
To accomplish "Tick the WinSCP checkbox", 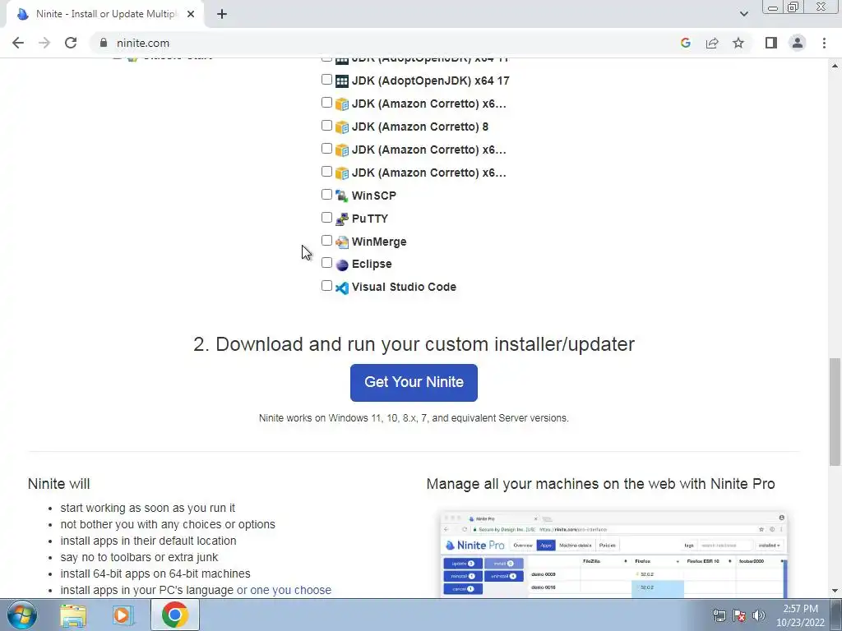I will click(326, 194).
